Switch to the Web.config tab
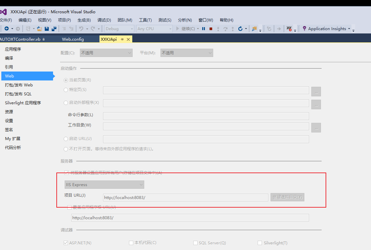This screenshot has height=250, width=371. click(73, 39)
